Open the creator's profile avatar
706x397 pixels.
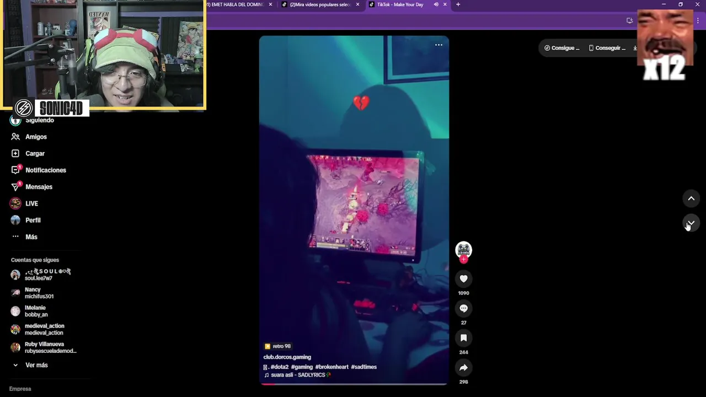(463, 249)
